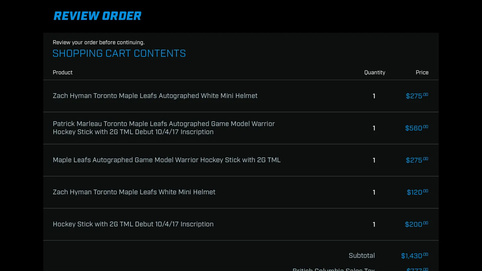
Task: Click the Subtotal label
Action: click(362, 255)
